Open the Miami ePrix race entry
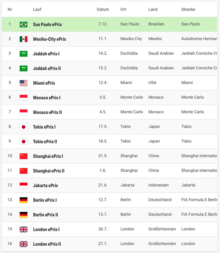Screen dimensions: 220x253 coord(44,83)
